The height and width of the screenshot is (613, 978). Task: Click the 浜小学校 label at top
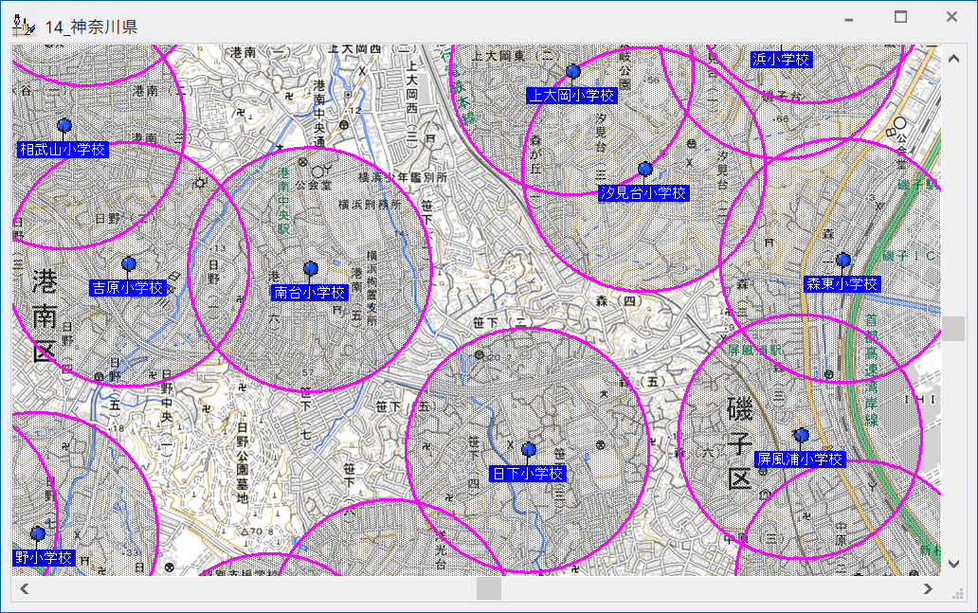[x=780, y=60]
